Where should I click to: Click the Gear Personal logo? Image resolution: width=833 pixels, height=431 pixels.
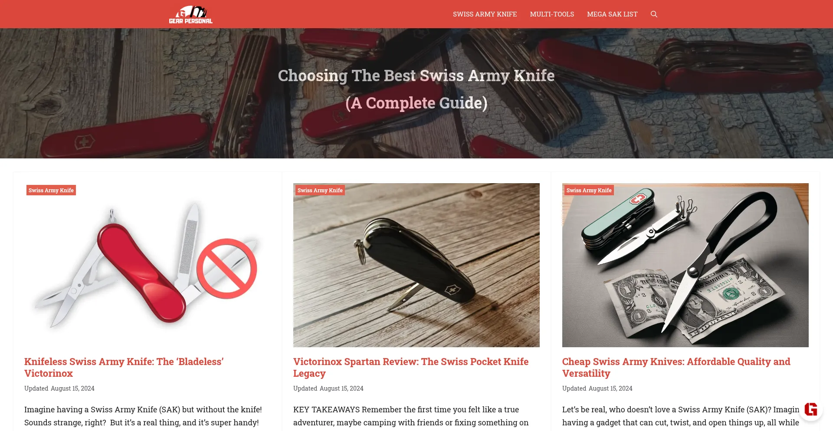190,14
